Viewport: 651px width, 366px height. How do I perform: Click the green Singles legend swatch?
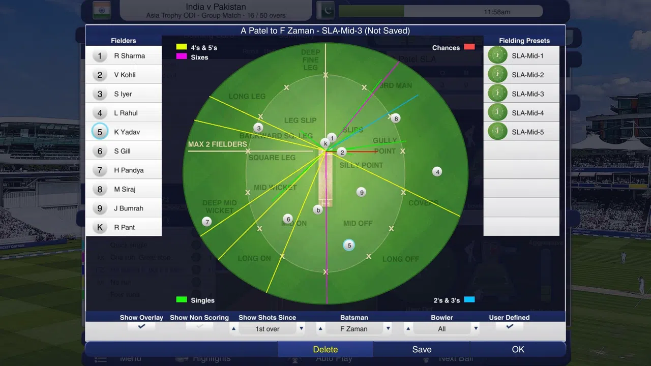182,300
